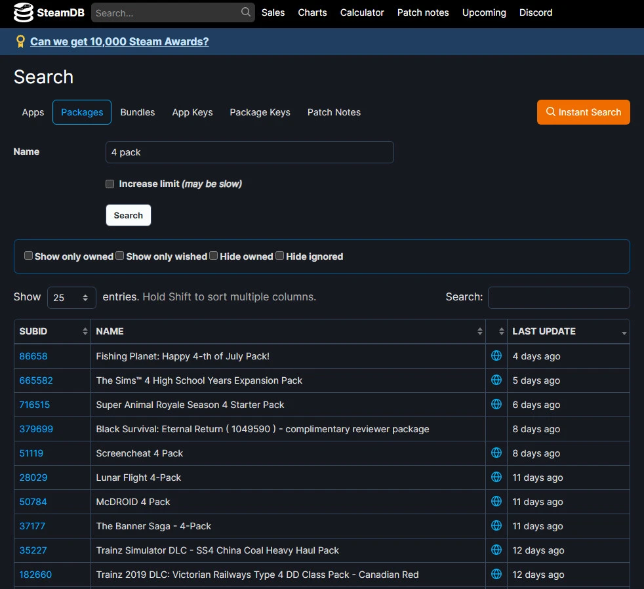The width and height of the screenshot is (644, 589).
Task: Toggle Show only wished checkbox
Action: pos(119,256)
